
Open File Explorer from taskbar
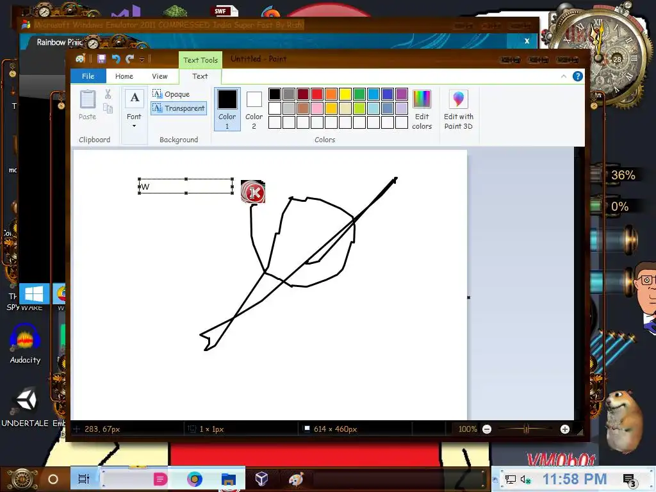click(x=229, y=479)
